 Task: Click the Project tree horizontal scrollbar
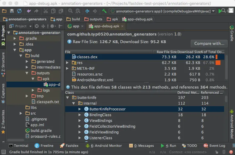pyautogui.click(x=15, y=140)
